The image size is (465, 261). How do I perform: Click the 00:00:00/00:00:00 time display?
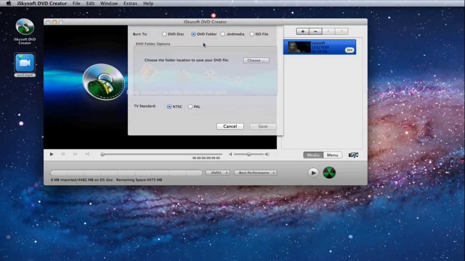[206, 158]
